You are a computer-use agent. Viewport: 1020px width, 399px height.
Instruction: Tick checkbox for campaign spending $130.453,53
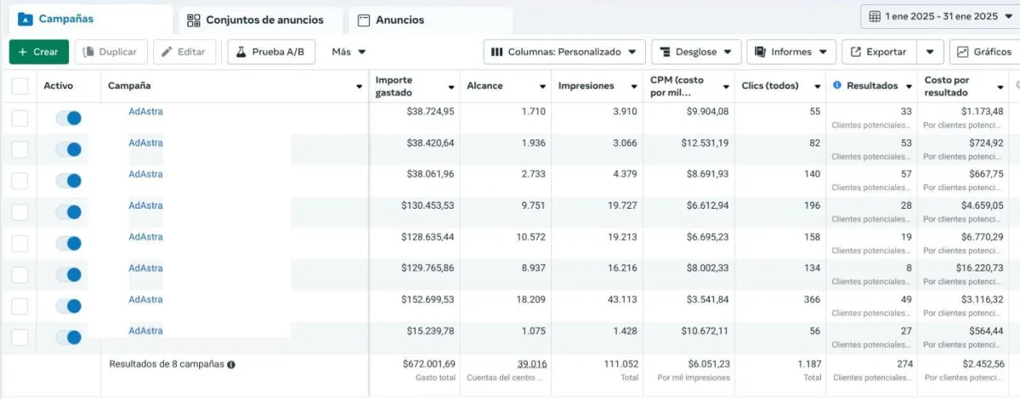coord(20,212)
